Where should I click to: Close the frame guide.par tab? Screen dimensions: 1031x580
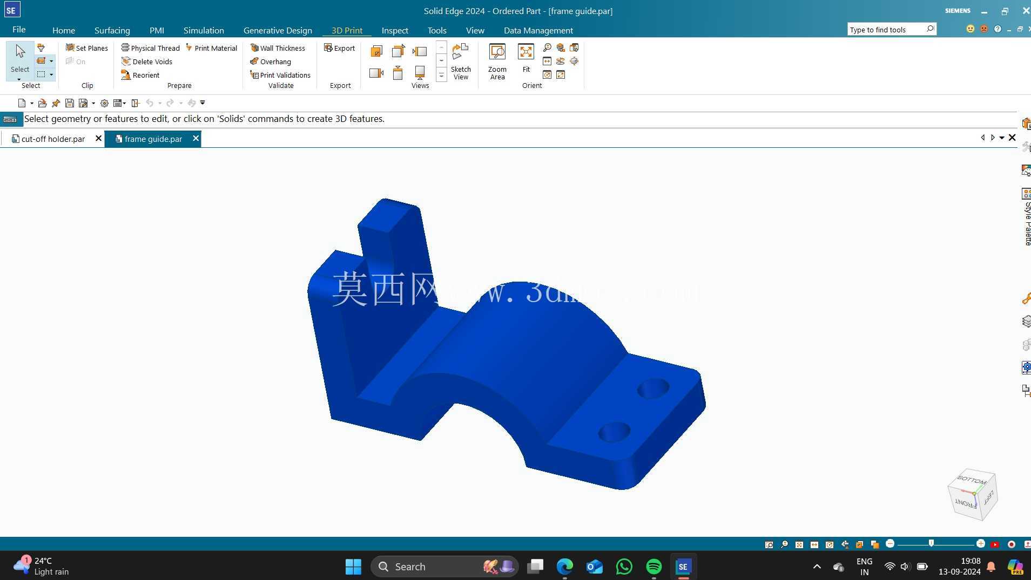tap(196, 139)
